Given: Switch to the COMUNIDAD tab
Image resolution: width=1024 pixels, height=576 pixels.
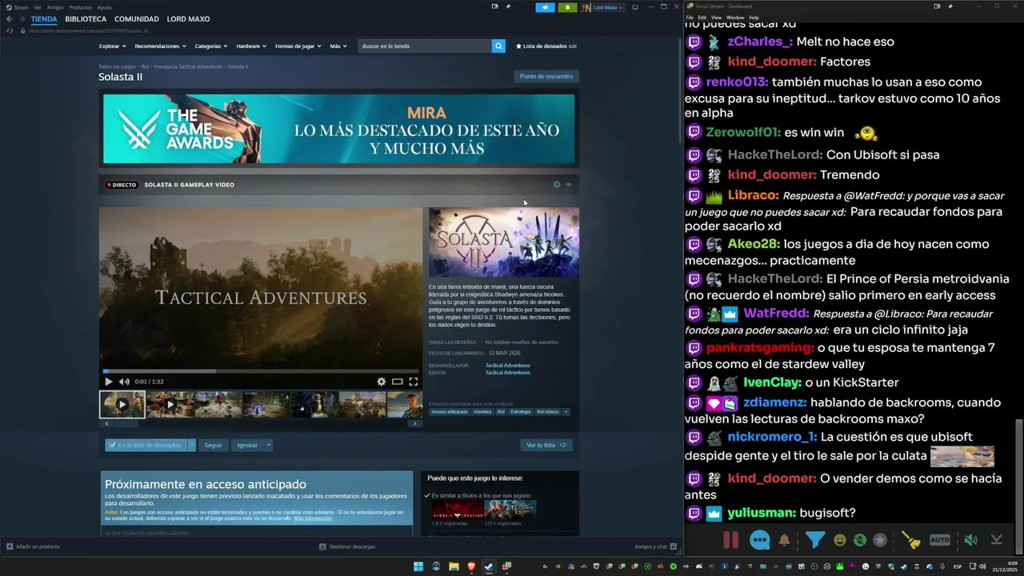Looking at the screenshot, I should pos(136,18).
